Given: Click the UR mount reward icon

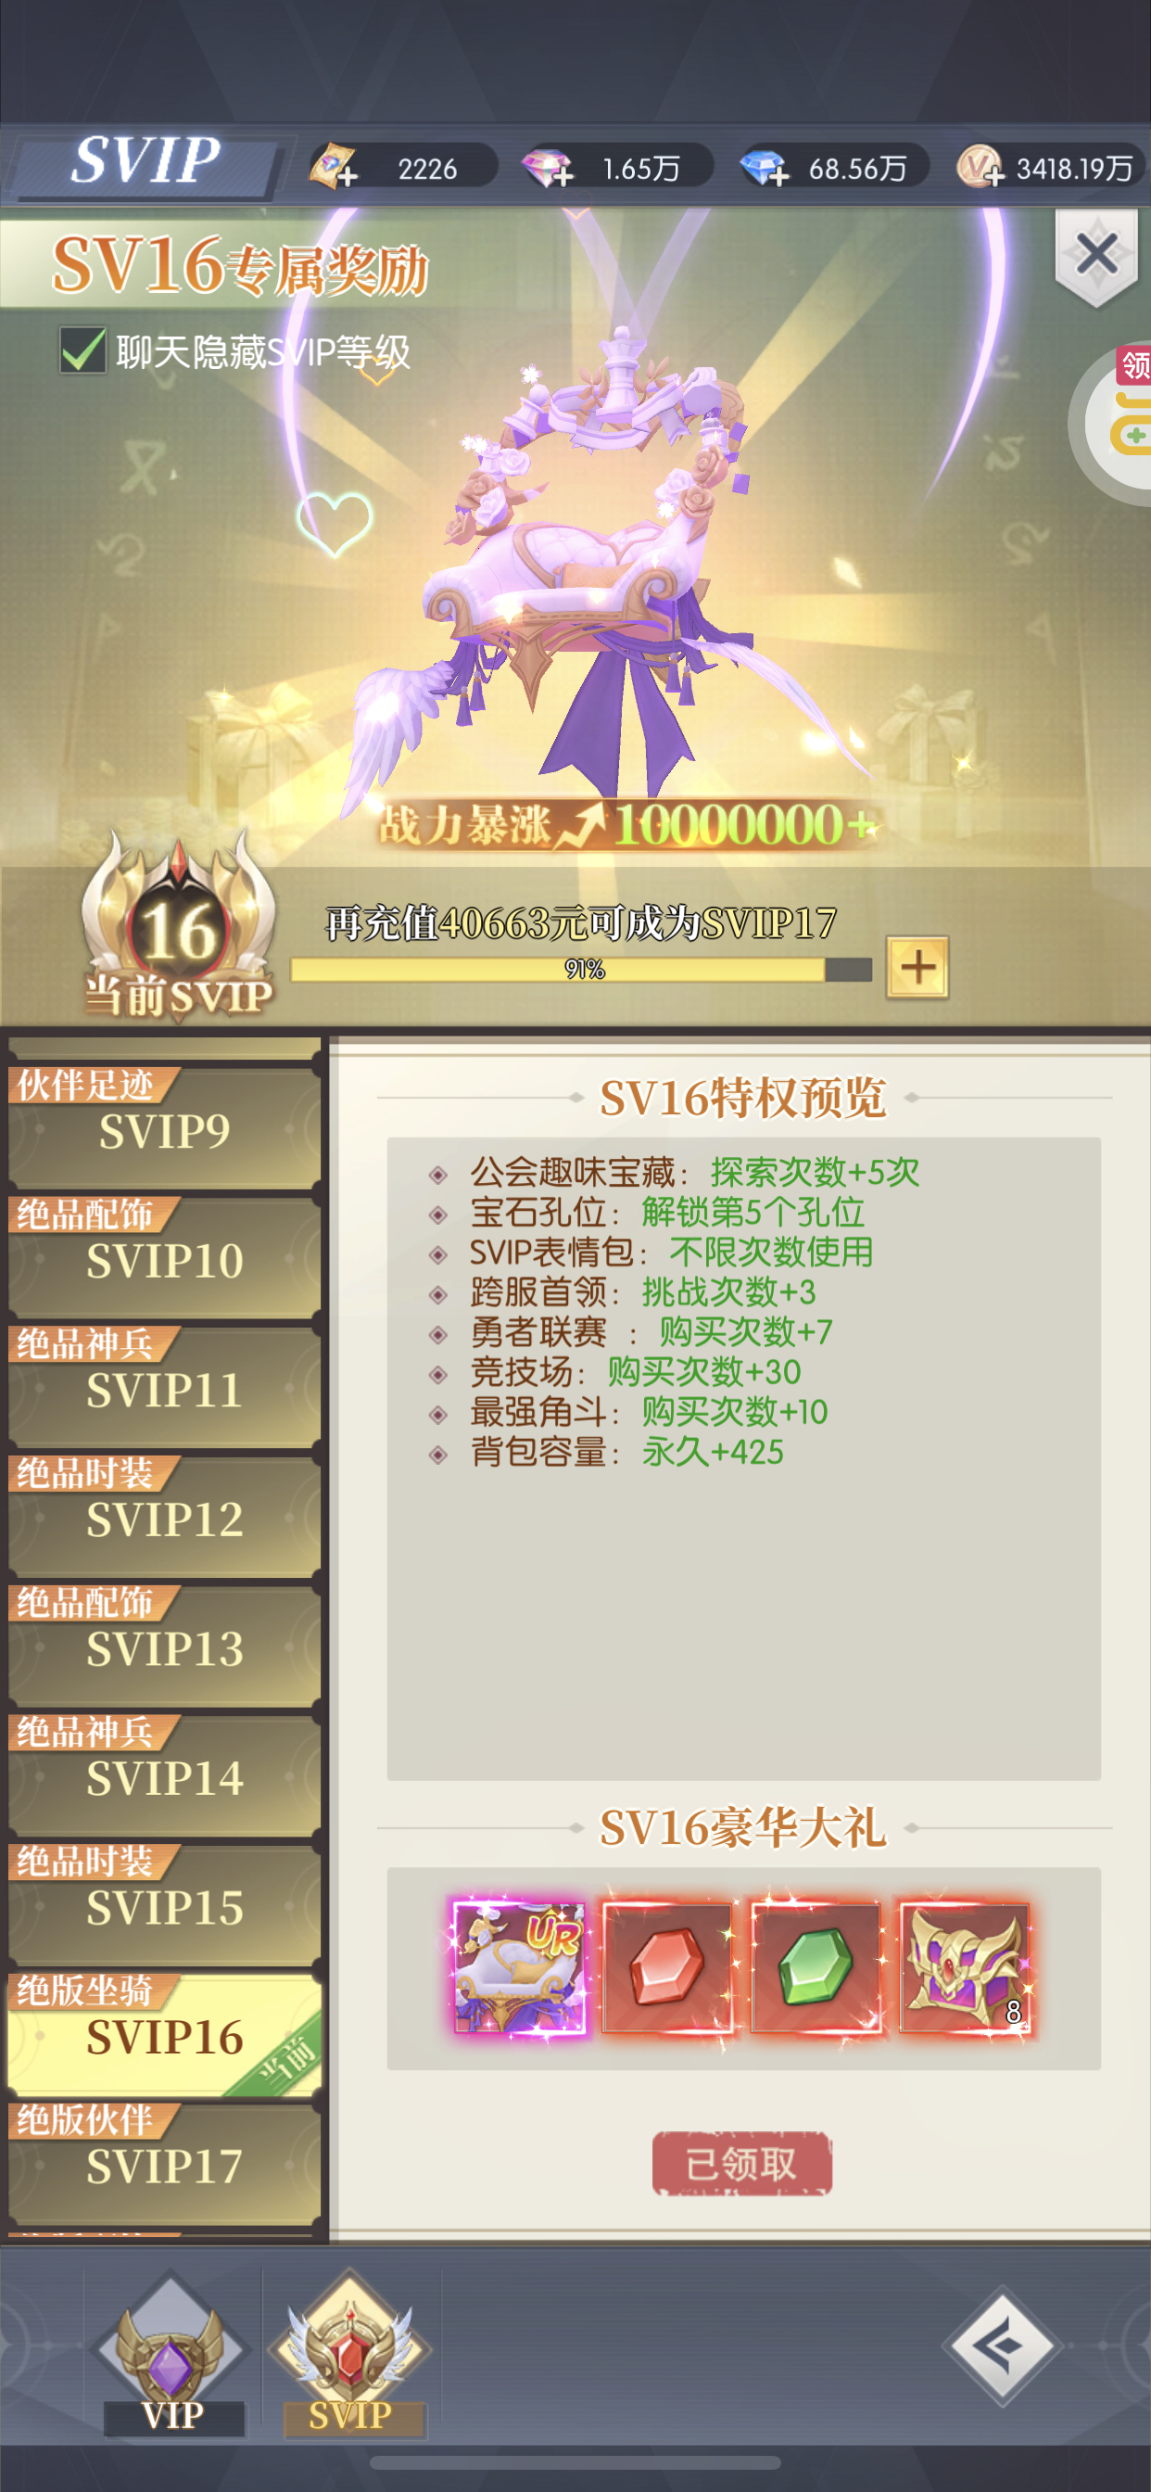Looking at the screenshot, I should click(519, 1967).
